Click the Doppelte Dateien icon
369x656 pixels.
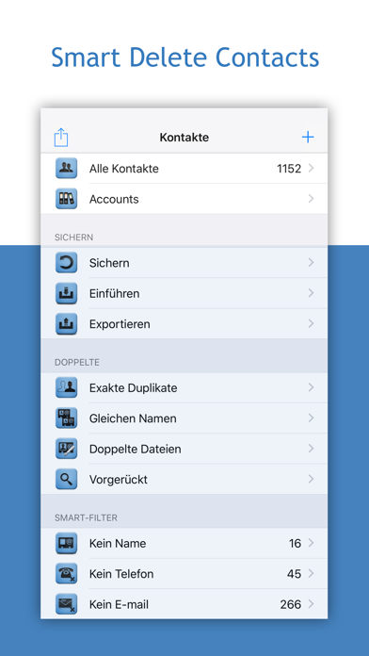66,449
